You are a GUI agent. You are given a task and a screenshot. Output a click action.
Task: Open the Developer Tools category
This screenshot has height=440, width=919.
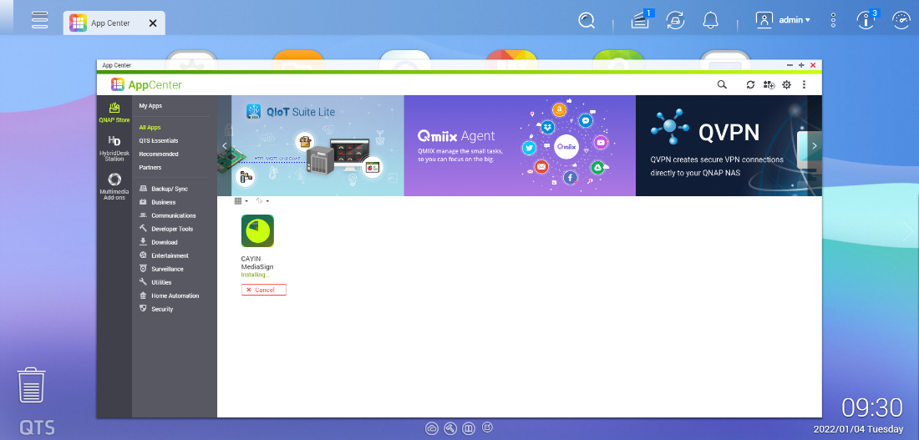(166, 229)
